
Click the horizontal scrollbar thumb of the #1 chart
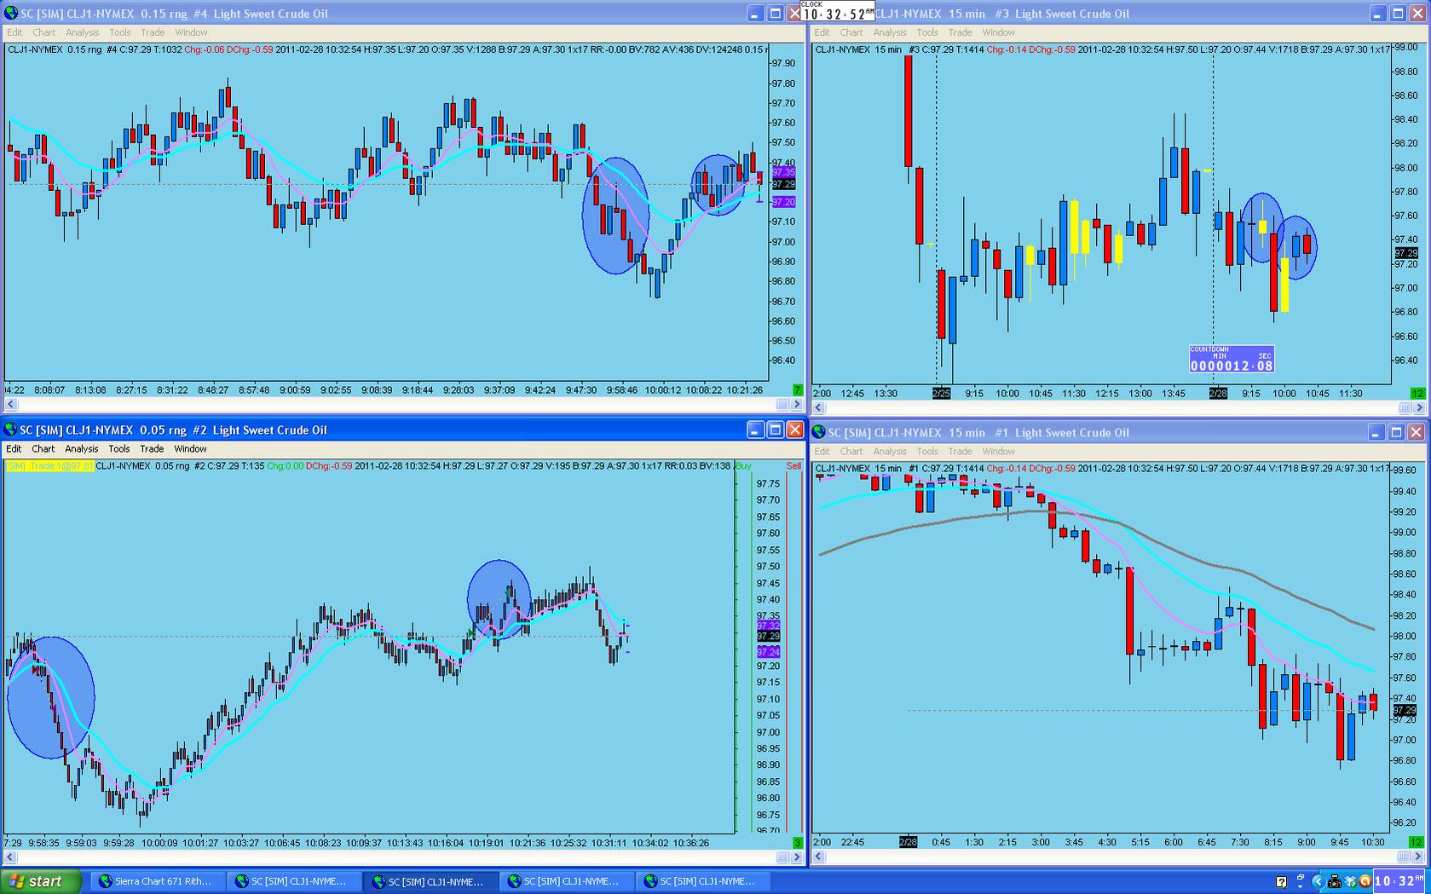click(1405, 856)
